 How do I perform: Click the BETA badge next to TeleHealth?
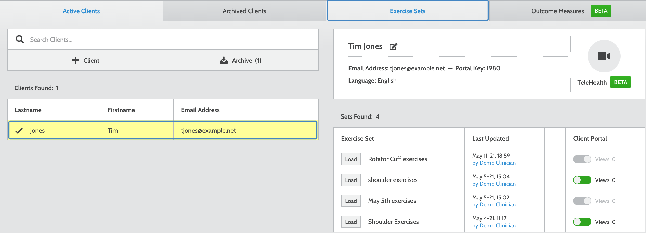coord(621,82)
